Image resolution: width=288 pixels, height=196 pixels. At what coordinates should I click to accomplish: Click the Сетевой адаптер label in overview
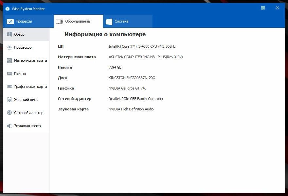75,99
